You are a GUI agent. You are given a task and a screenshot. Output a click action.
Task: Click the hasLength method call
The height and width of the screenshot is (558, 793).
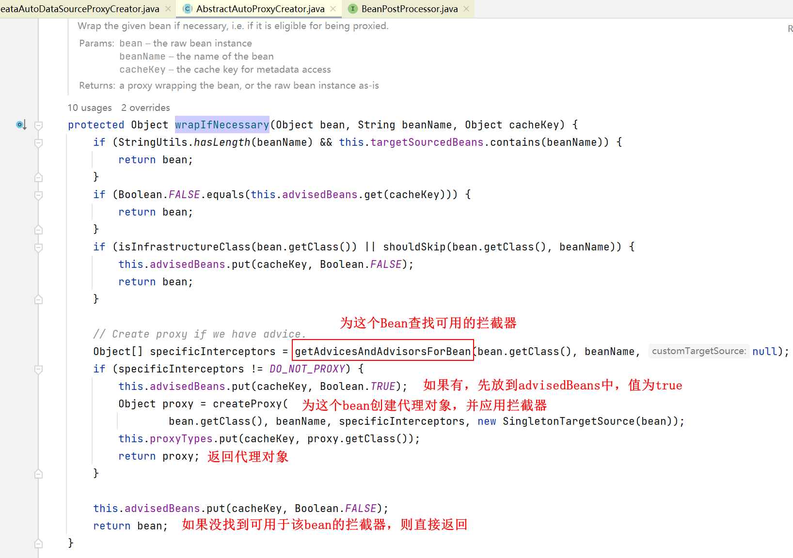[x=222, y=142]
